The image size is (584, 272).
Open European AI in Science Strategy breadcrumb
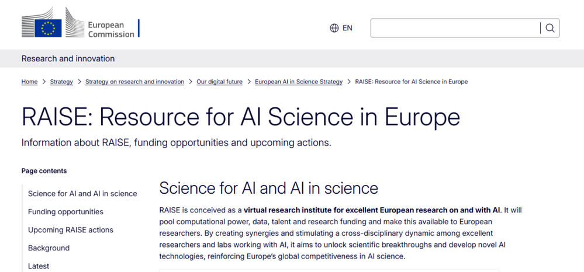pyautogui.click(x=299, y=82)
